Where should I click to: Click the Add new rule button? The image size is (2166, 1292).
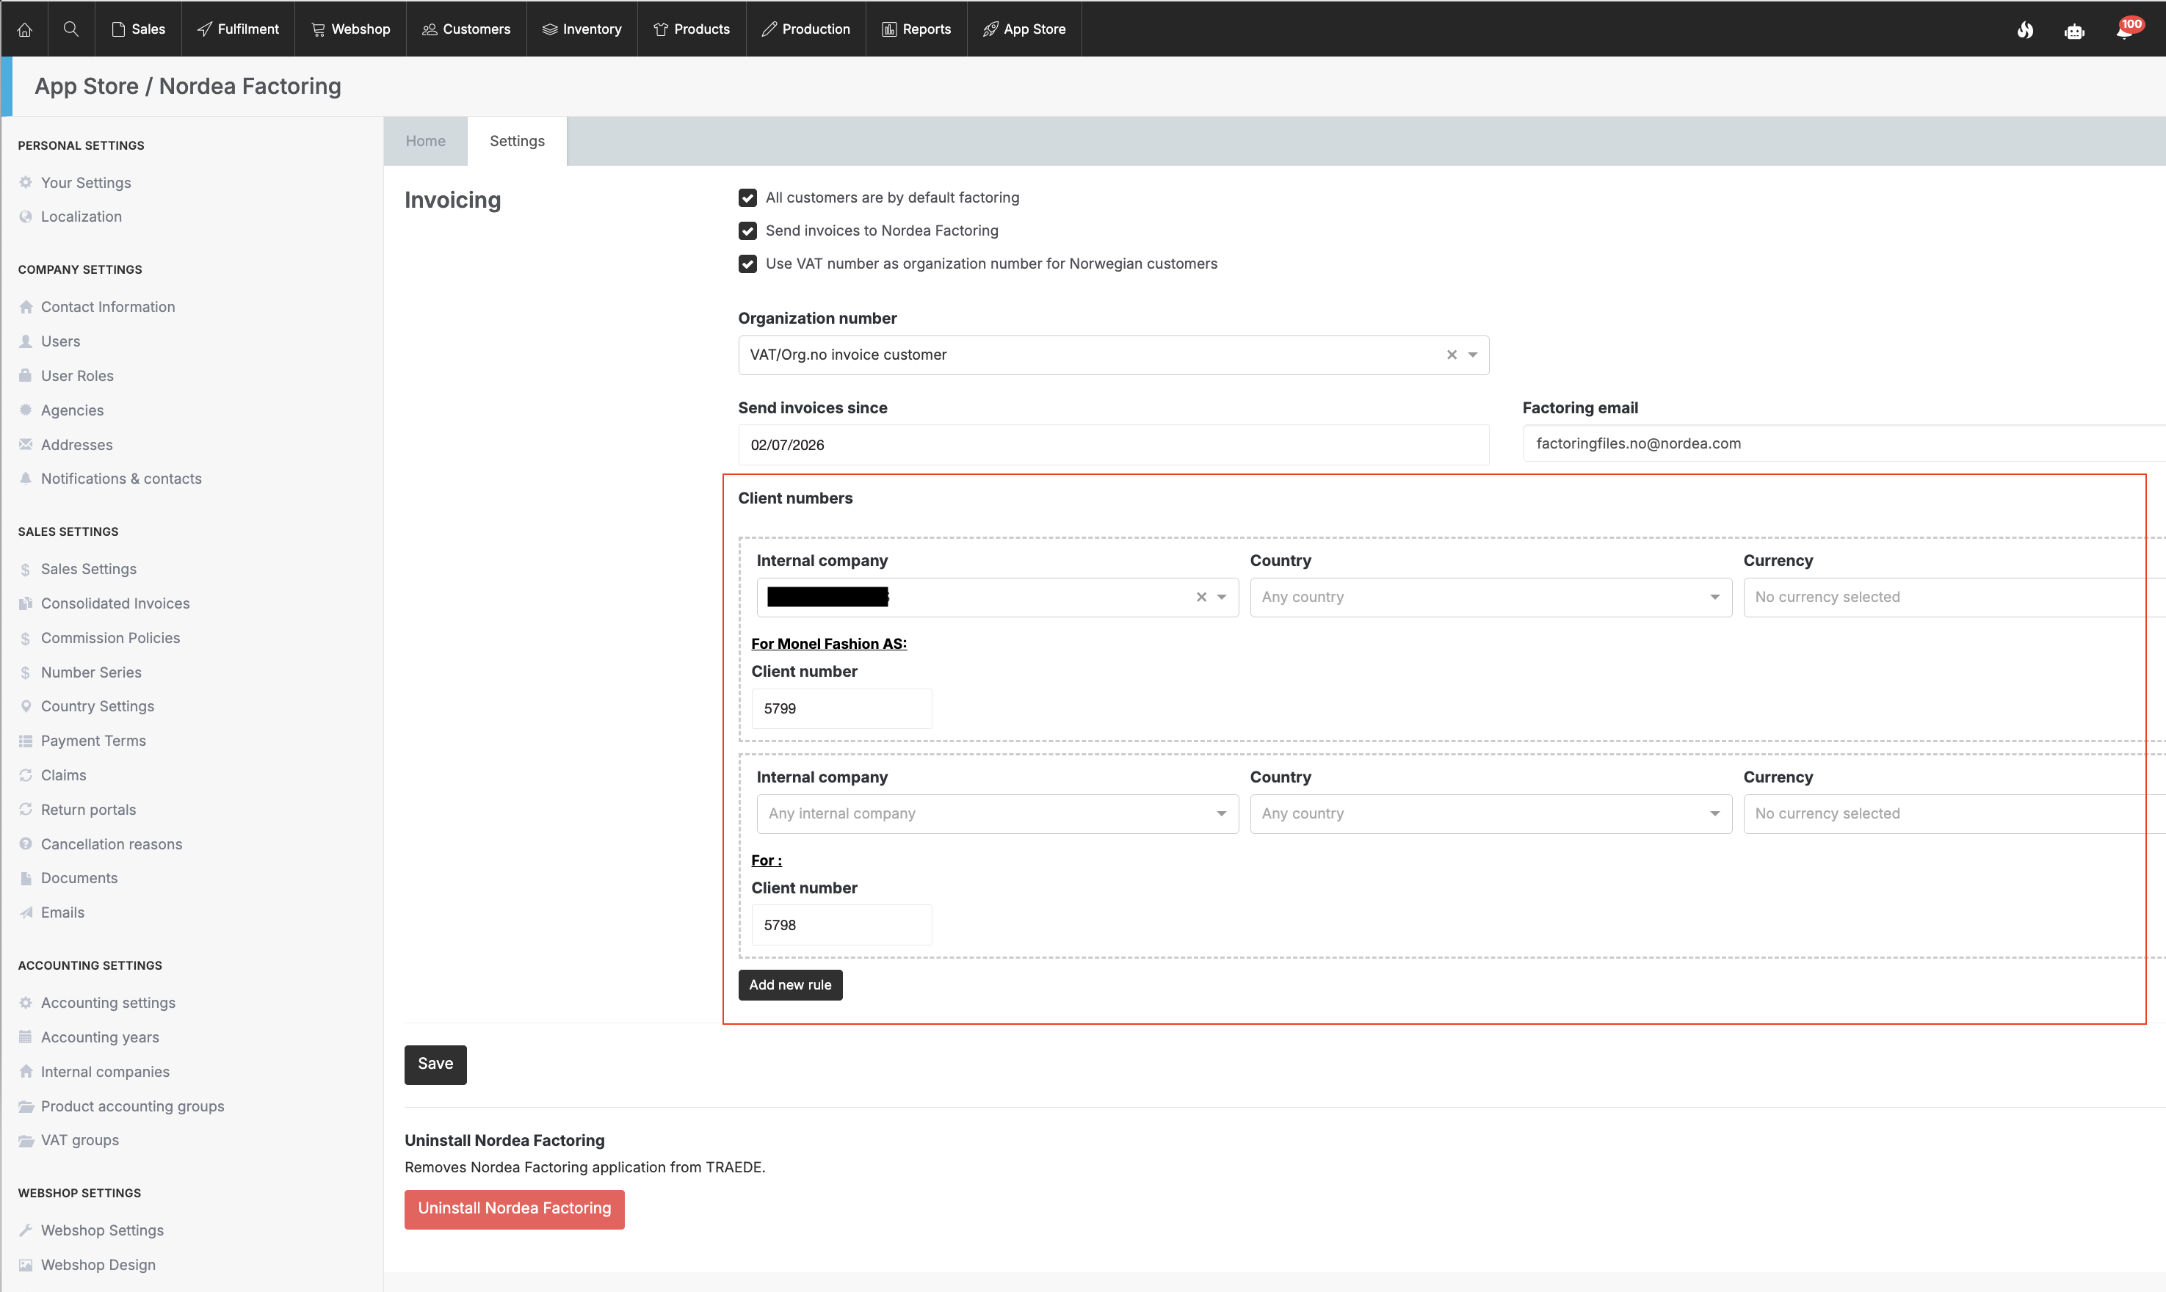[791, 986]
